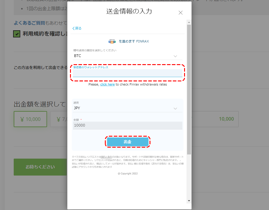
Task: Click the 送金情報の入力 dialog title
Action: tap(129, 12)
